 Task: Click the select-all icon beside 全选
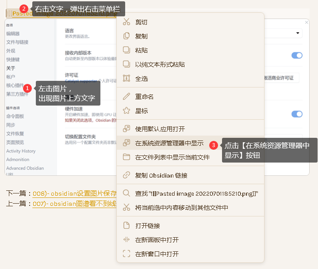(126, 78)
